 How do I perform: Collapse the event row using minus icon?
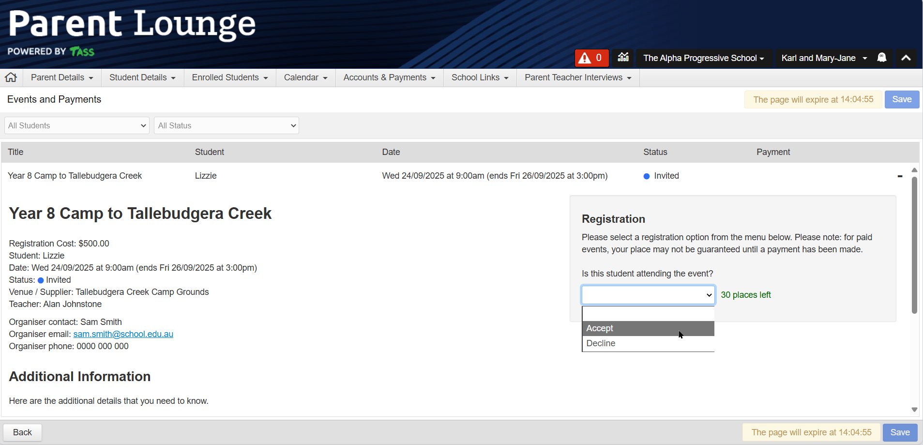900,176
